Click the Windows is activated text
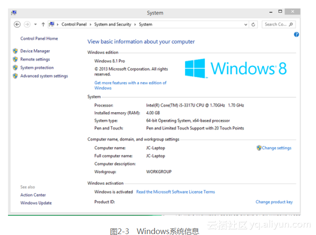The image size is (316, 235). (114, 192)
